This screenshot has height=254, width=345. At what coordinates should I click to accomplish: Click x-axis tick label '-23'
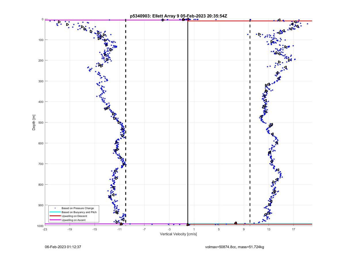pos(45,229)
